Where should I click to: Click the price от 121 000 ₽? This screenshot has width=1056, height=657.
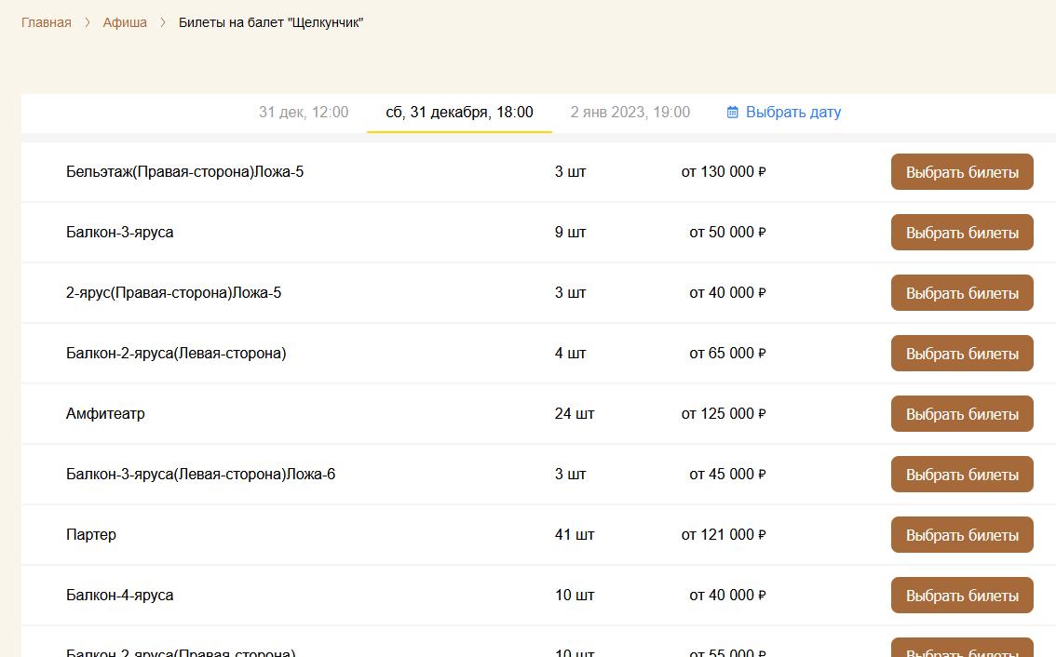click(724, 534)
